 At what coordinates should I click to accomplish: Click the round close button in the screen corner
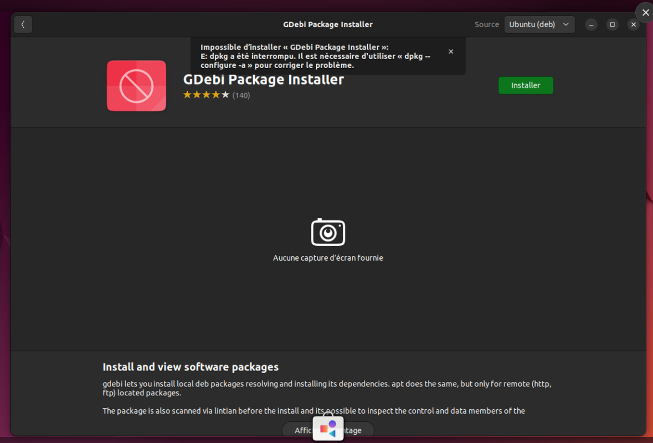(645, 13)
